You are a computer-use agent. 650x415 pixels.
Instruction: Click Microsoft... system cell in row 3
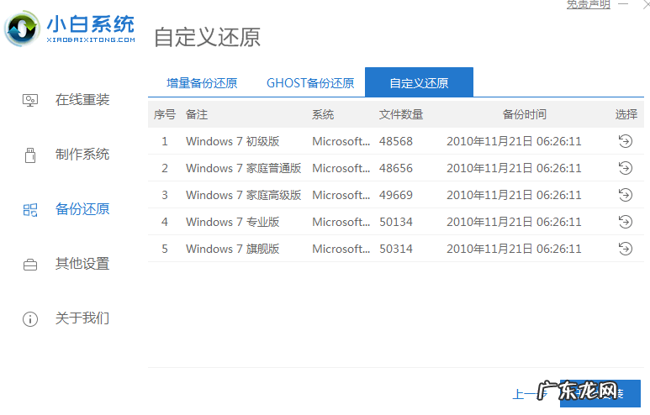click(x=341, y=195)
